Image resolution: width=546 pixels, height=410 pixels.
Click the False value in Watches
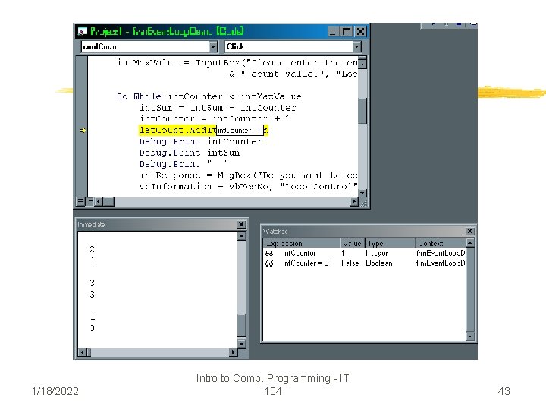tap(350, 263)
